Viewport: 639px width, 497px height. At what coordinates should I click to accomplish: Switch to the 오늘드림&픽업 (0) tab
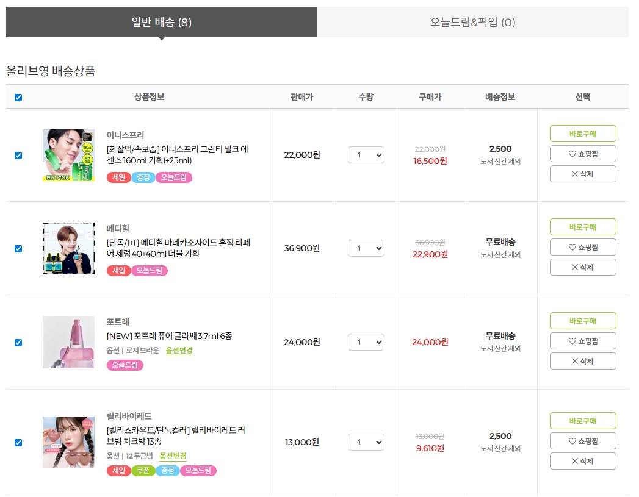pos(473,23)
